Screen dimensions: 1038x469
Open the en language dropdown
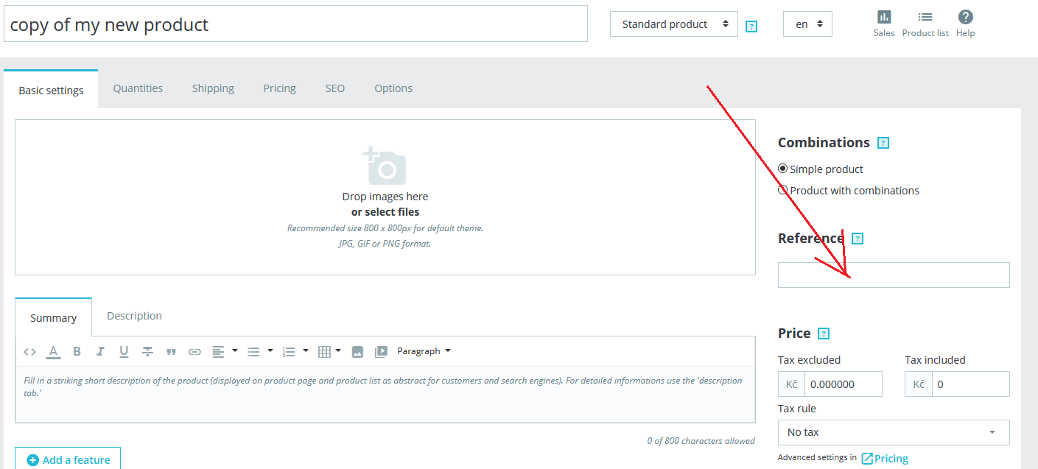pos(808,24)
